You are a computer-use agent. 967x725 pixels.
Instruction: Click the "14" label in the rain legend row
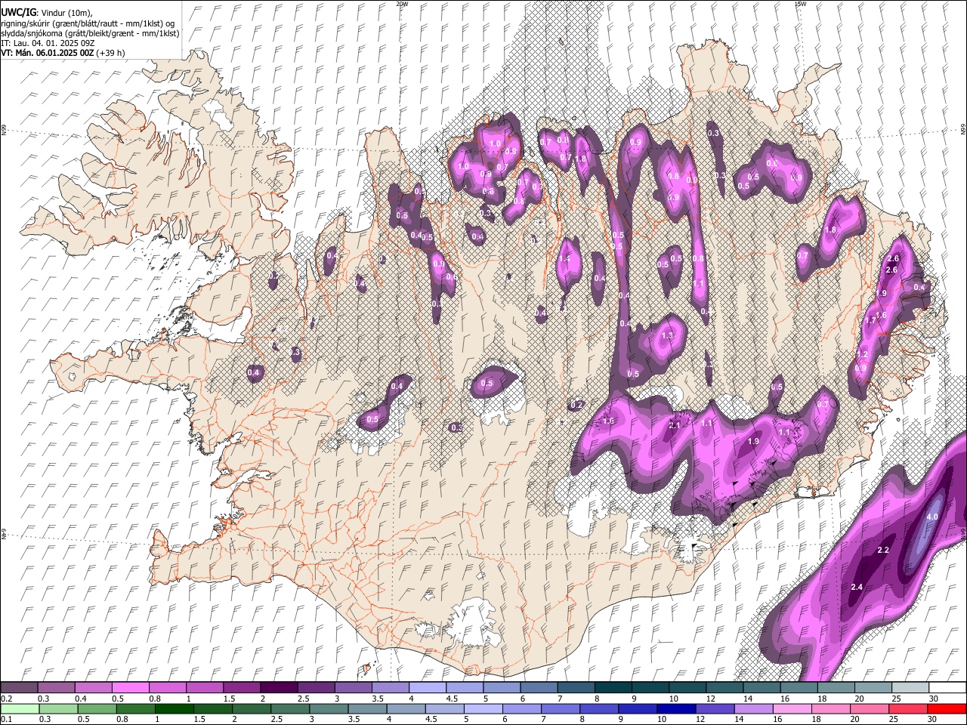tap(737, 719)
